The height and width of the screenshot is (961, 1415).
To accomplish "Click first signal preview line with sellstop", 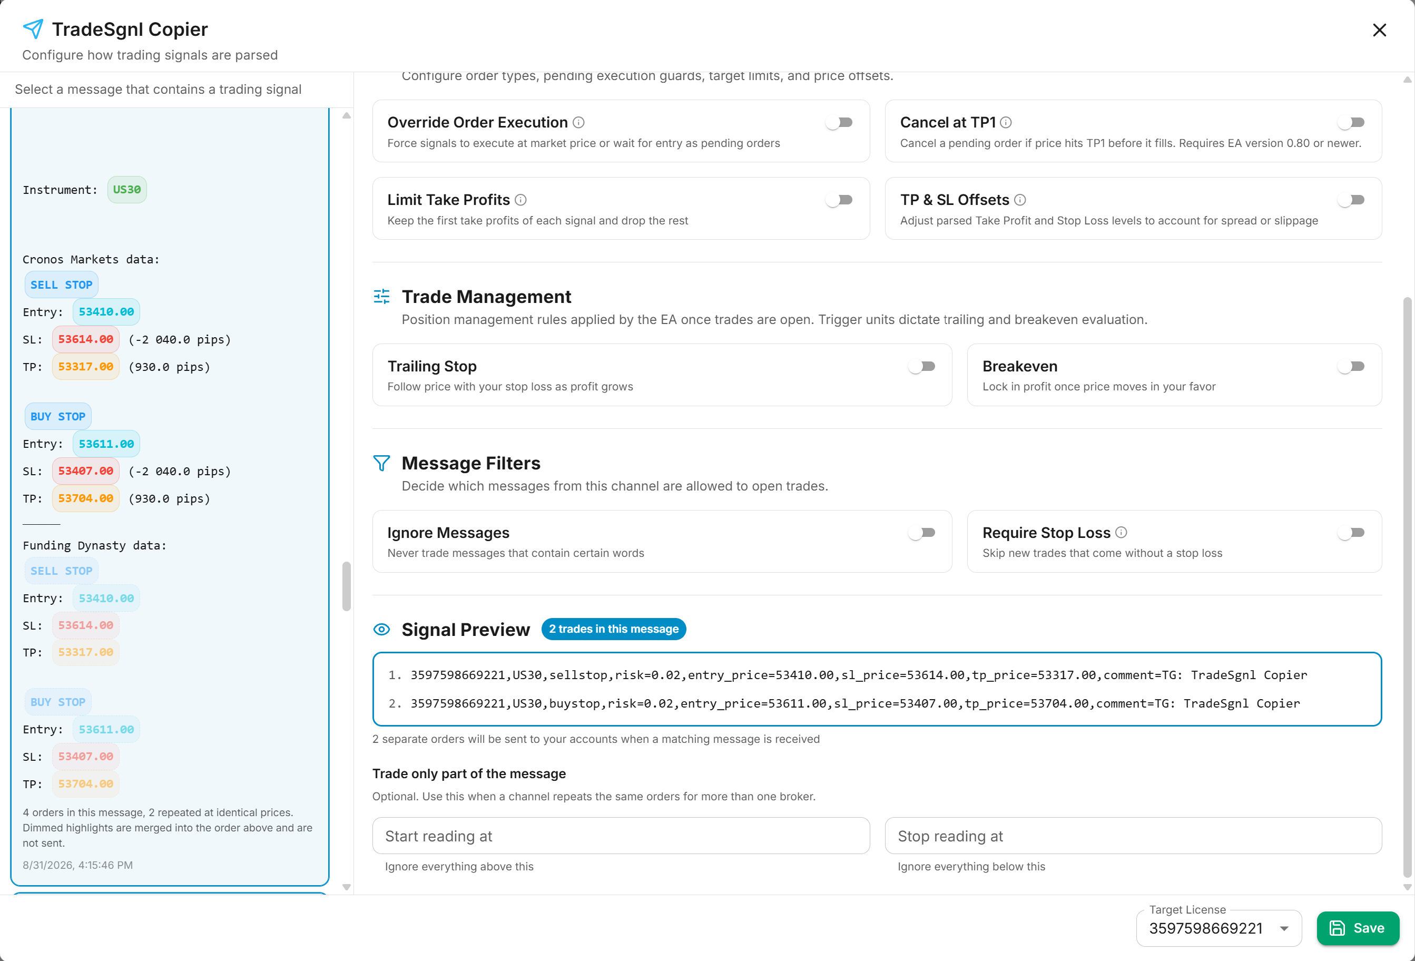I will [x=859, y=675].
